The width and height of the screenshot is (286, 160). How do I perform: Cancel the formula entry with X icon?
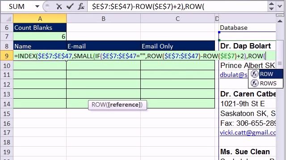[59, 7]
